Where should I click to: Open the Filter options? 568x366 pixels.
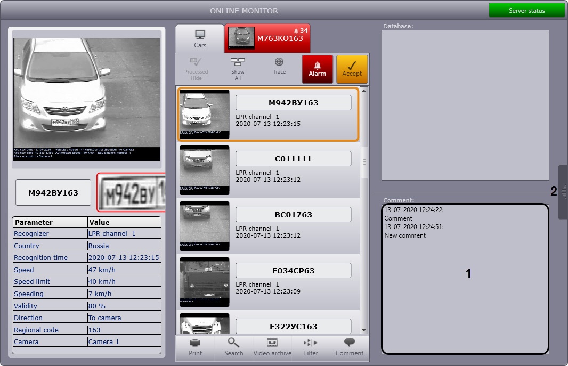tap(311, 347)
